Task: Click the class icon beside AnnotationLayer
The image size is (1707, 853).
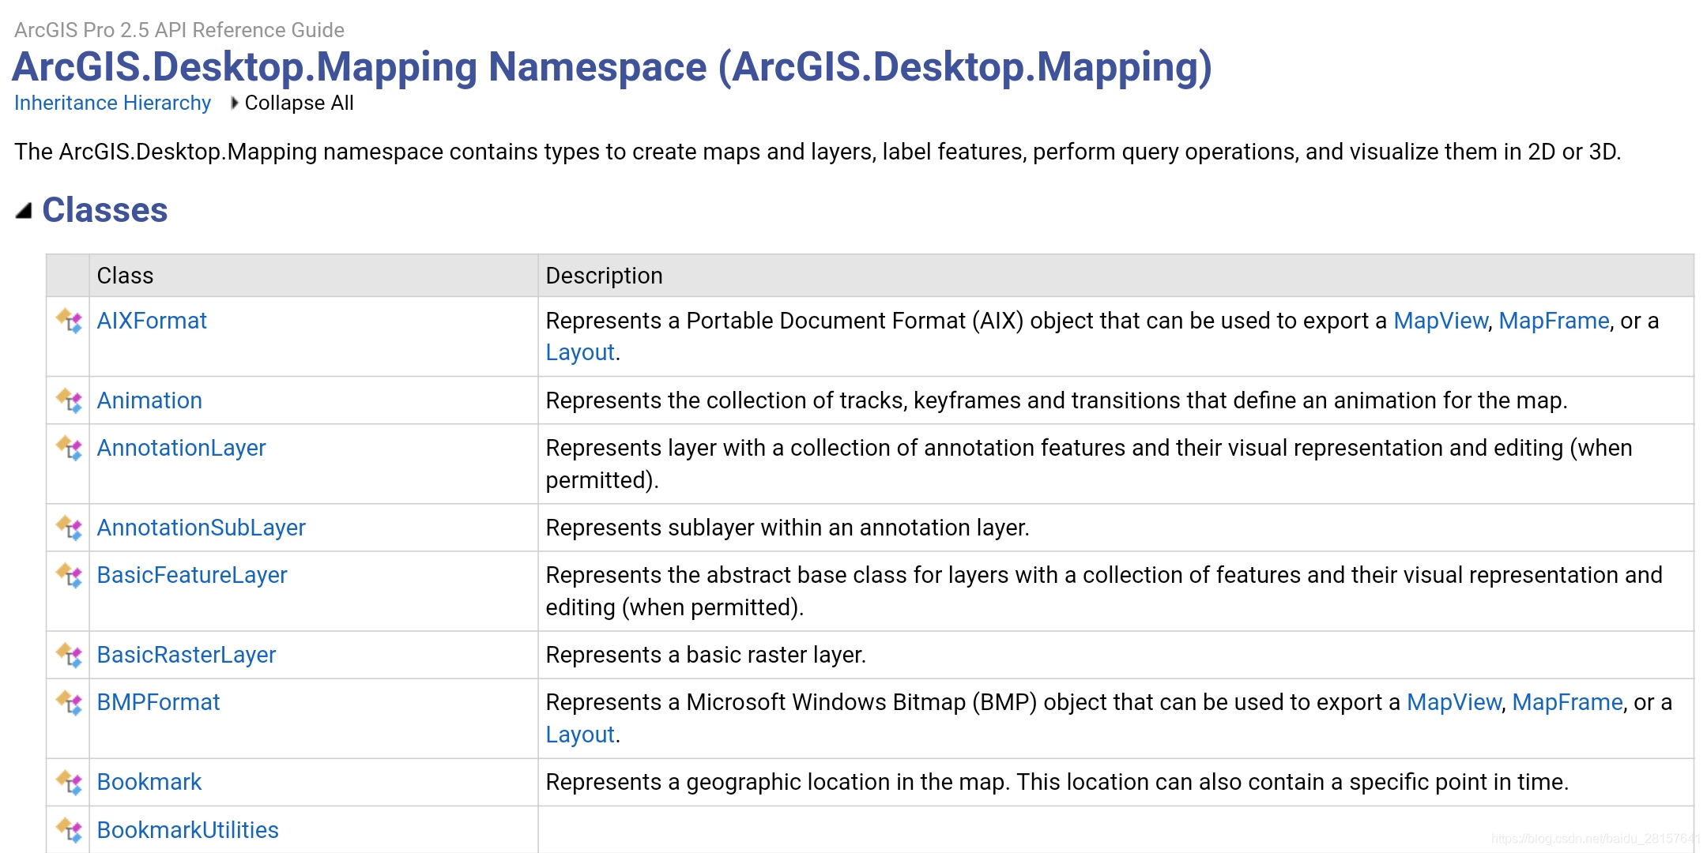Action: pos(70,449)
